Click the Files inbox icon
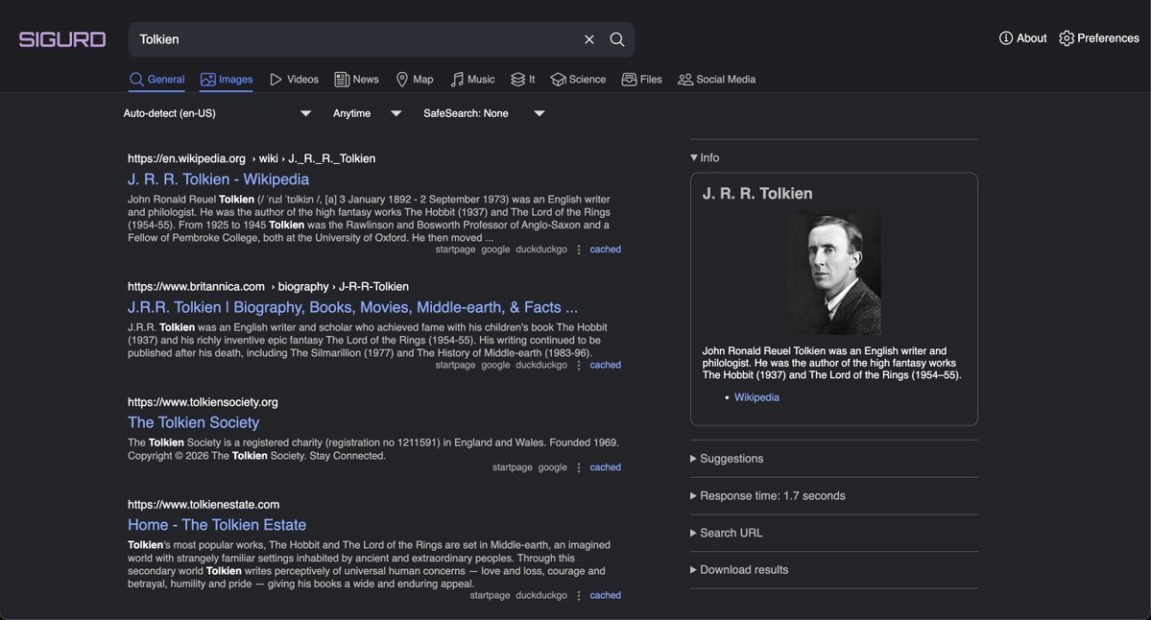 (629, 80)
